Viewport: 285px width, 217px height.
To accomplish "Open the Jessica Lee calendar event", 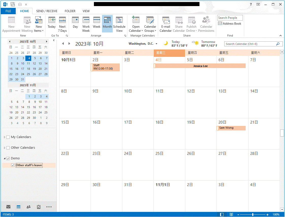I will [x=200, y=66].
